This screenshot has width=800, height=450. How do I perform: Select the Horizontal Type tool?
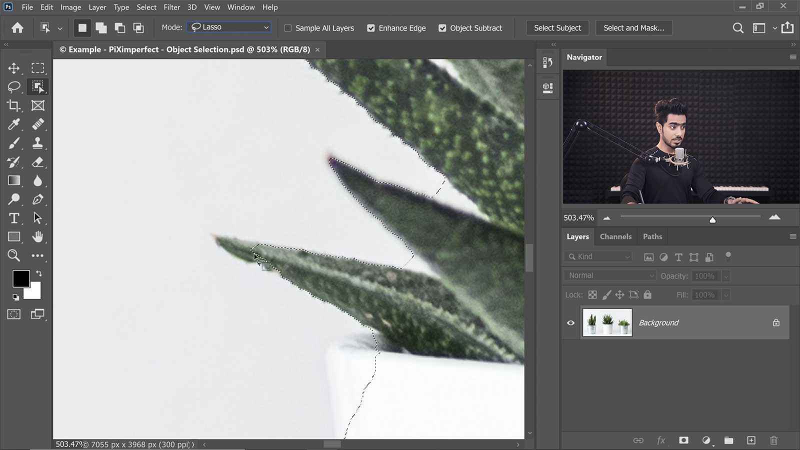tap(14, 218)
